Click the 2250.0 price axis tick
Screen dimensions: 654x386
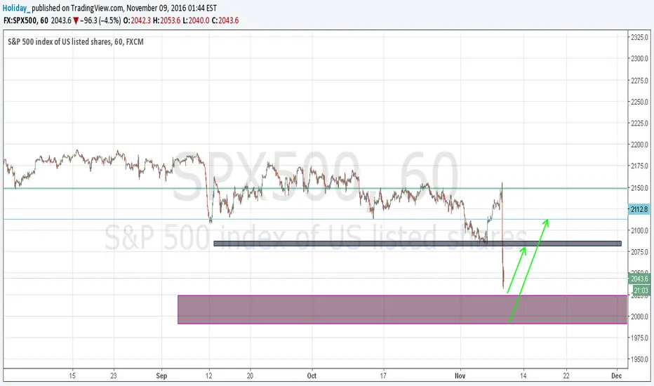639,102
